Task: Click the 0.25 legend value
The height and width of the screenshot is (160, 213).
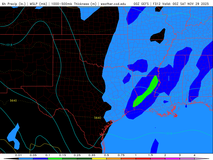Action: (x=77, y=155)
